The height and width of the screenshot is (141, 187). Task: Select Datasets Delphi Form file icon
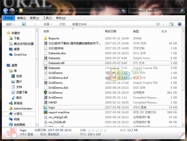click(46, 58)
